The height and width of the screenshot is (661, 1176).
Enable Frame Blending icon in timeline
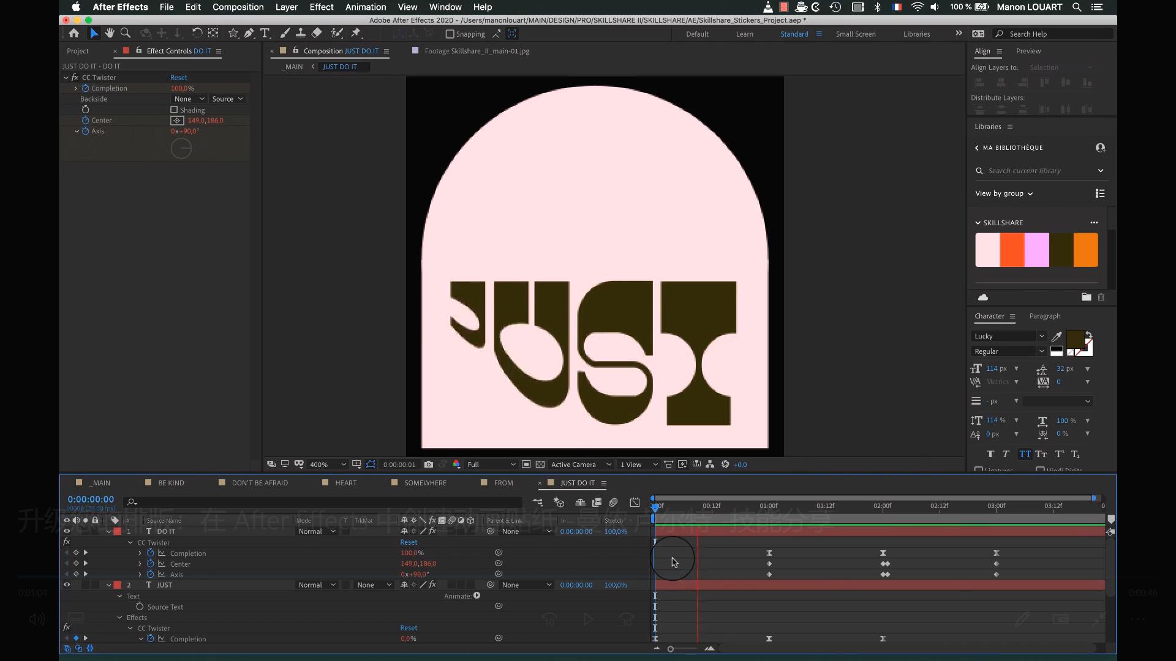(597, 502)
